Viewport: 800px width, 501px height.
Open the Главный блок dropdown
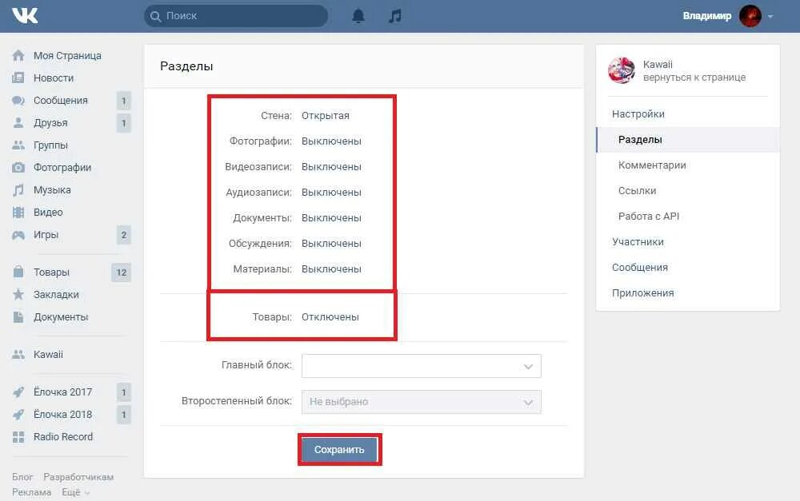click(421, 366)
